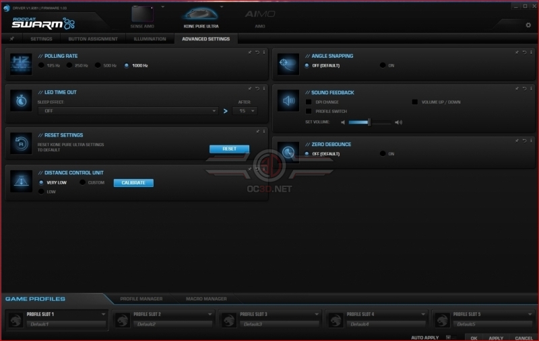The height and width of the screenshot is (341, 539).
Task: Pin the LED Time Out panel
Action: 250,89
